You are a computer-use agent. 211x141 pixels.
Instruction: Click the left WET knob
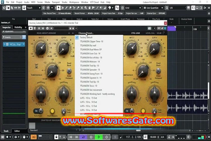(41, 48)
